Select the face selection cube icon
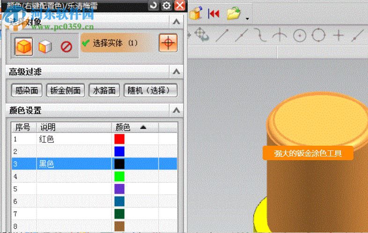This screenshot has height=233, width=368. [x=45, y=47]
